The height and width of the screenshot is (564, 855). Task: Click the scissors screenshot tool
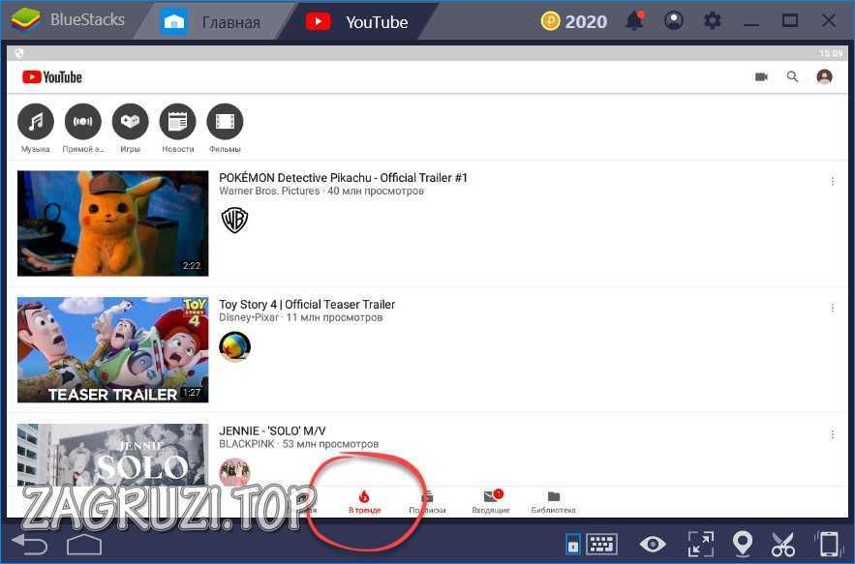(x=783, y=544)
